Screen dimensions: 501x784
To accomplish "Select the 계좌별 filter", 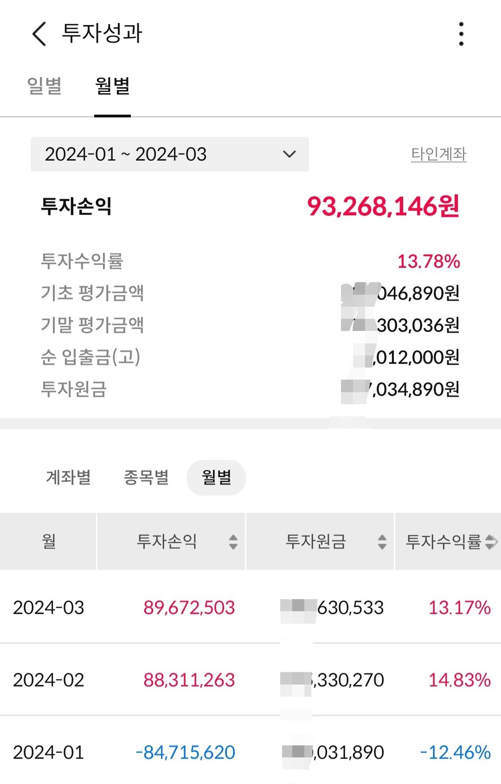I will (x=69, y=477).
